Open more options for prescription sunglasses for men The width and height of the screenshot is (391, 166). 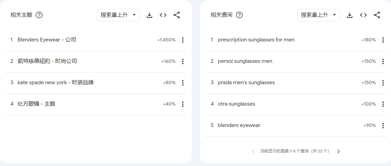point(383,40)
